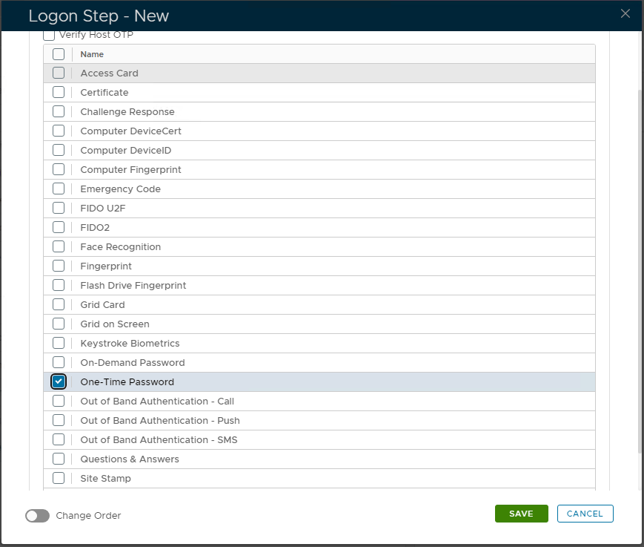644x547 pixels.
Task: Close the Logon Step dialog
Action: click(x=625, y=13)
